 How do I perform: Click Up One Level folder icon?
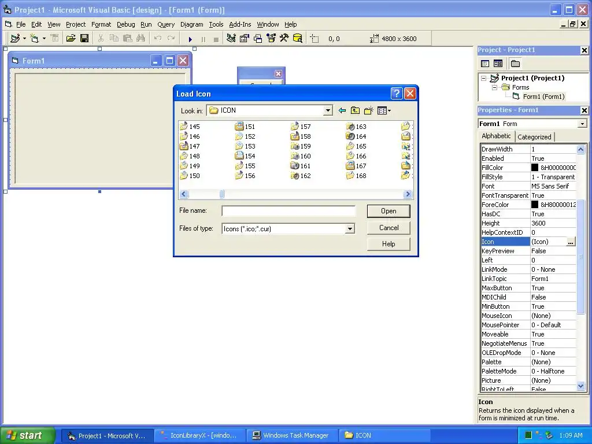click(356, 110)
